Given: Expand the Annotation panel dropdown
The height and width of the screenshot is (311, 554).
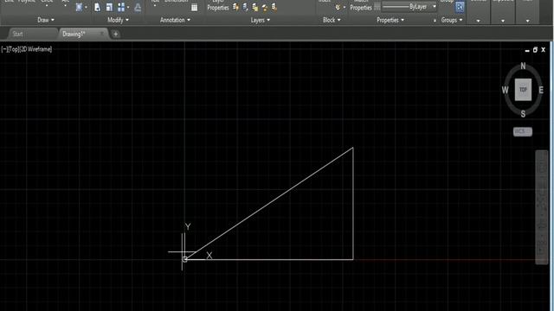Looking at the screenshot, I should point(175,20).
